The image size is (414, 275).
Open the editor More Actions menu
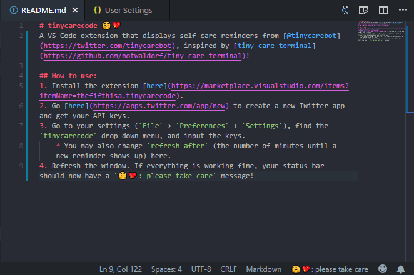coord(403,10)
